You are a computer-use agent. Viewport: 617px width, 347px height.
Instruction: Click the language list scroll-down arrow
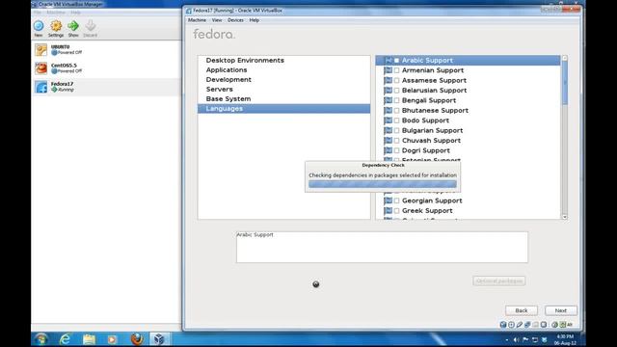pyautogui.click(x=565, y=217)
